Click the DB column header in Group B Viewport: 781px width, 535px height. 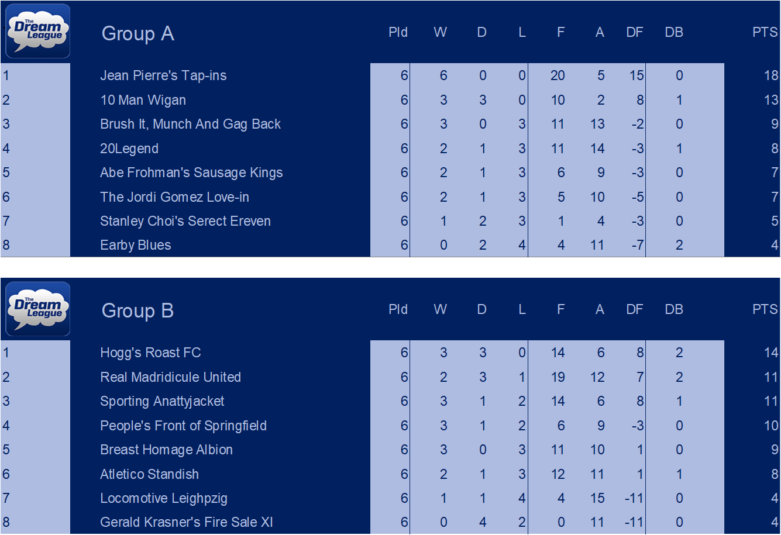[674, 309]
